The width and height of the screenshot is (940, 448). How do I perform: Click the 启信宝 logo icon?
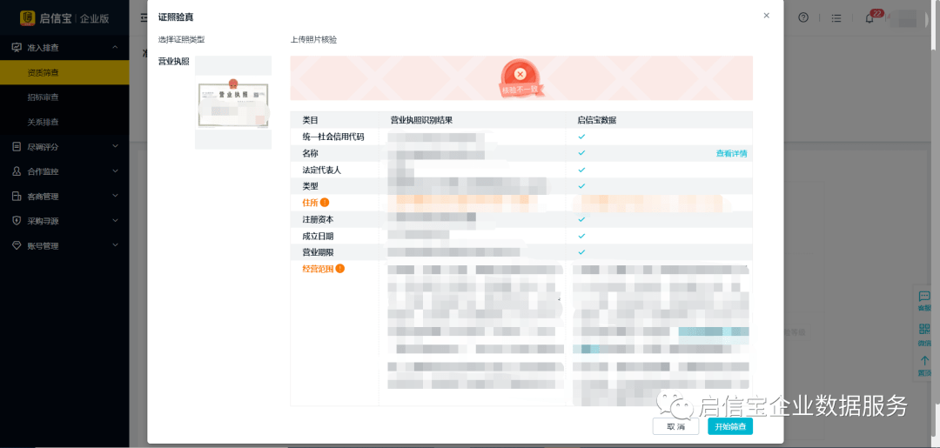28,18
